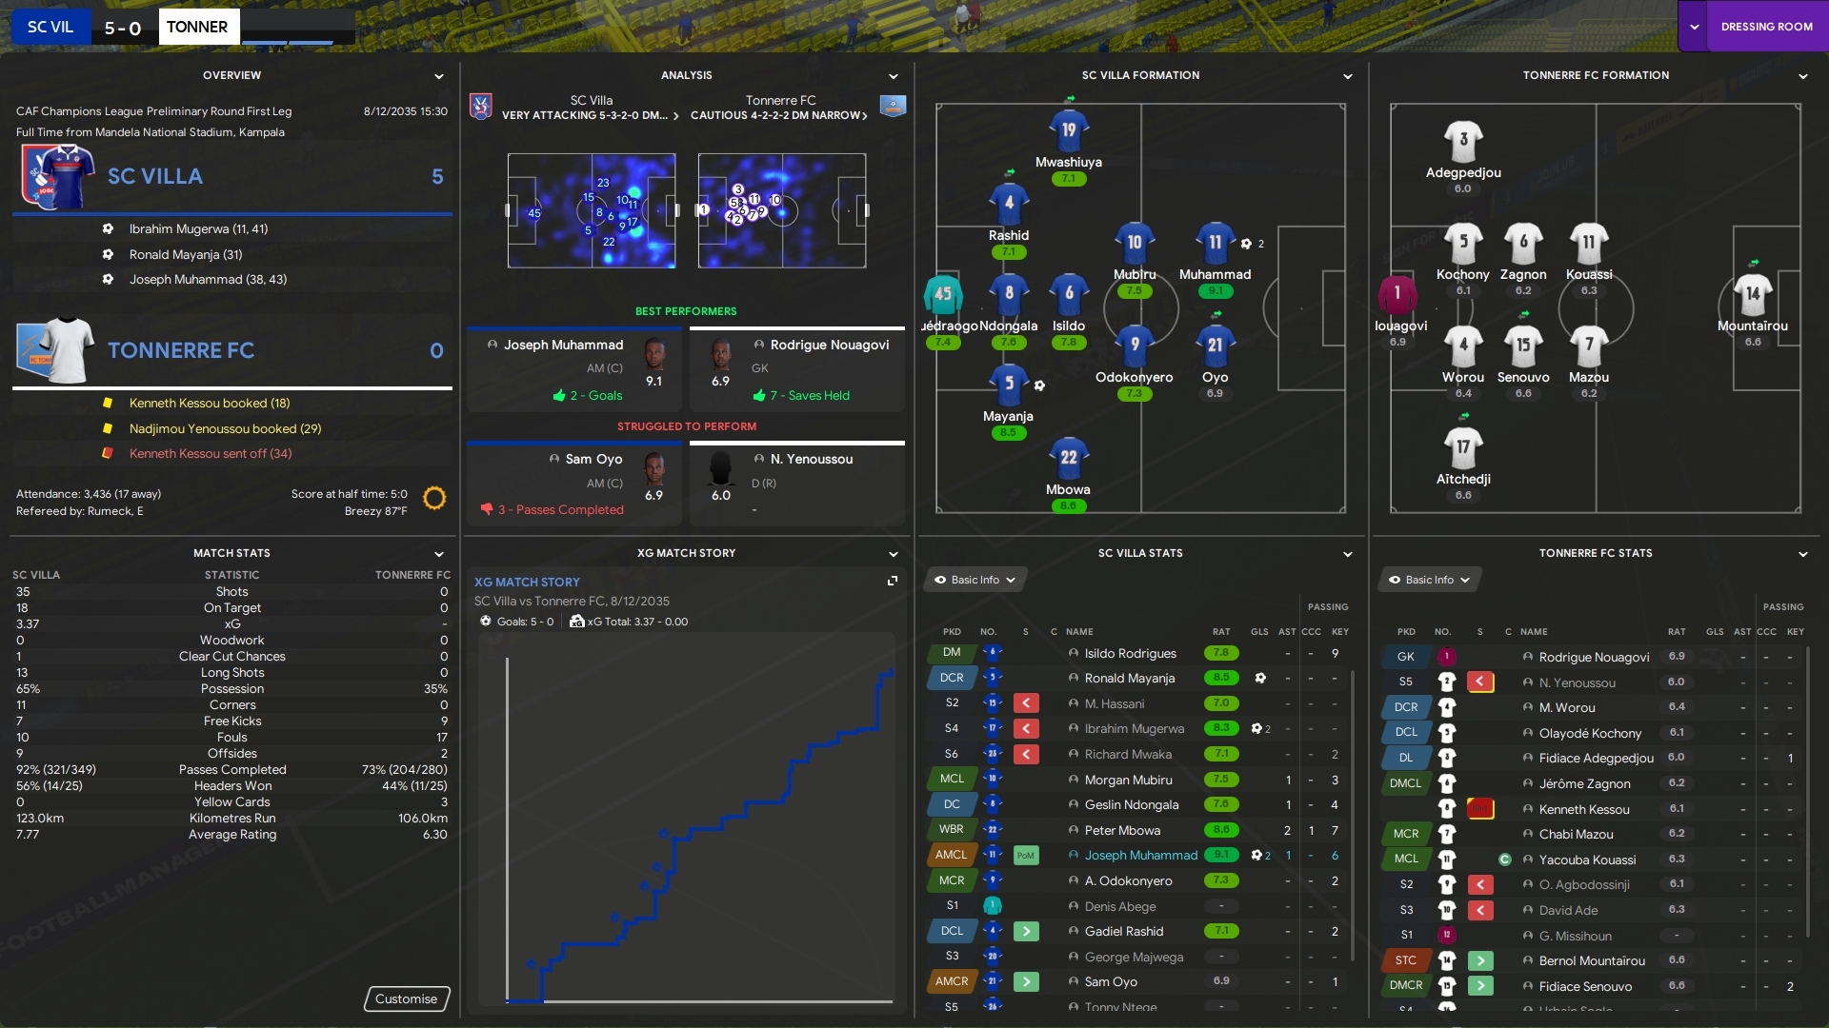Expand the xG Match Story chart to fullscreen
Image resolution: width=1829 pixels, height=1028 pixels.
coord(893,581)
